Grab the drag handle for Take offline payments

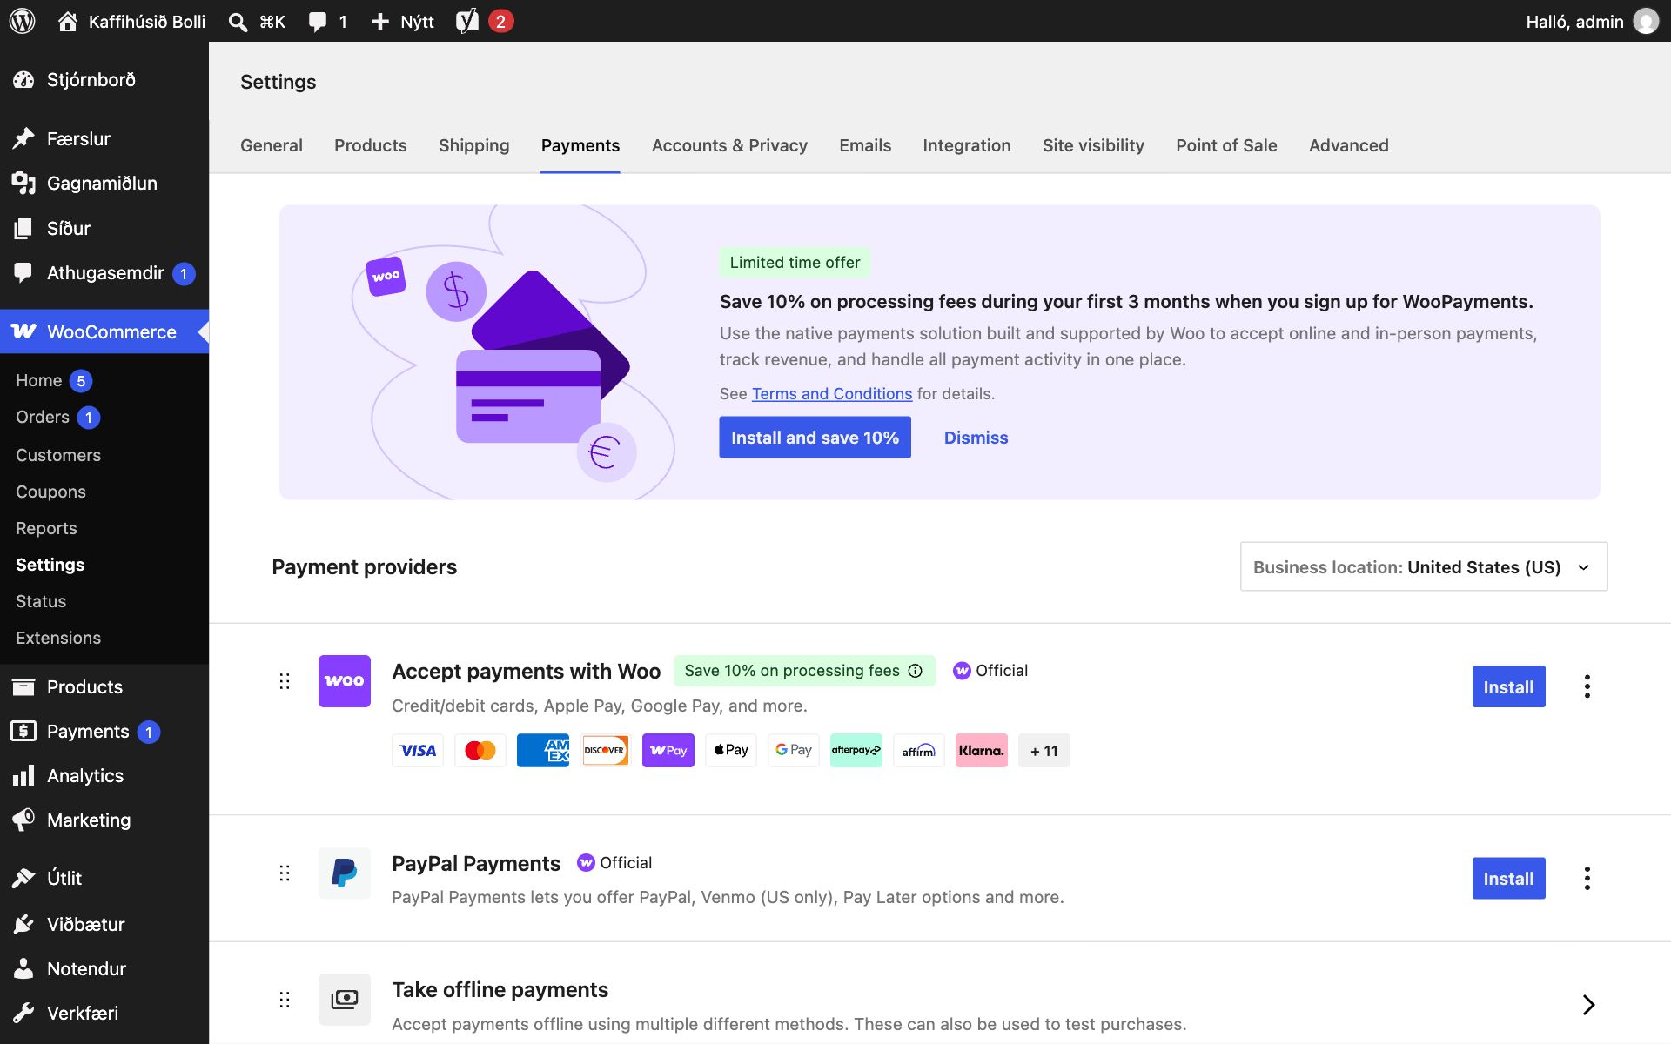click(x=285, y=1000)
